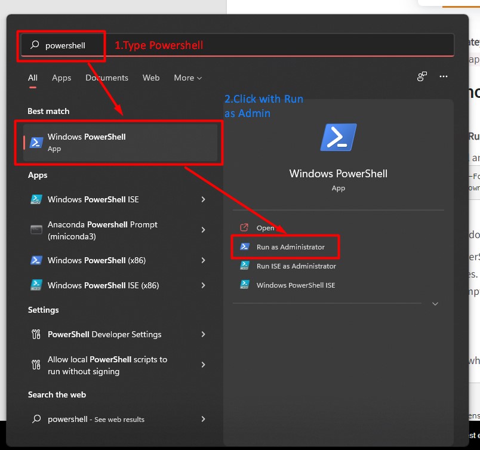Viewport: 480px width, 450px height.
Task: Click the powershell search input field
Action: click(x=238, y=45)
